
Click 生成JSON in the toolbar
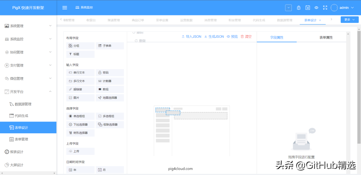tap(214, 36)
